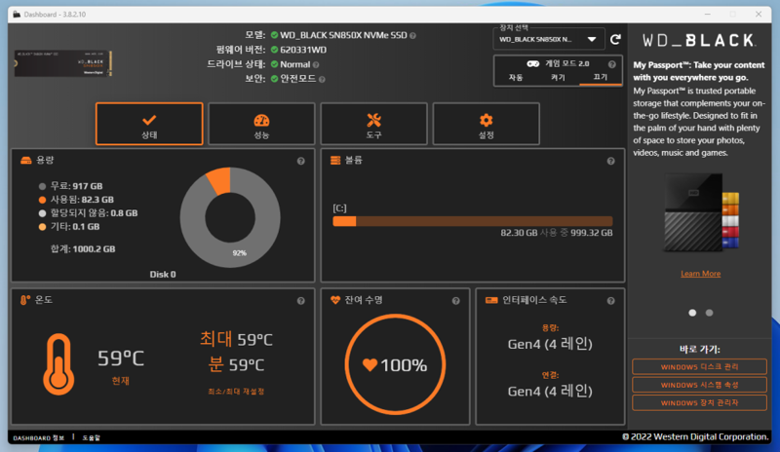Image resolution: width=780 pixels, height=452 pixels.
Task: Click help icon next to 안전모드
Action: coord(322,79)
